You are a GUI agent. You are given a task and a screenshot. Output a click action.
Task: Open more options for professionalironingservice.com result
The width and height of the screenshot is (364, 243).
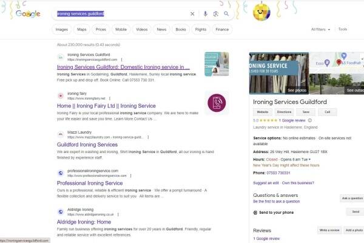[x=131, y=176]
